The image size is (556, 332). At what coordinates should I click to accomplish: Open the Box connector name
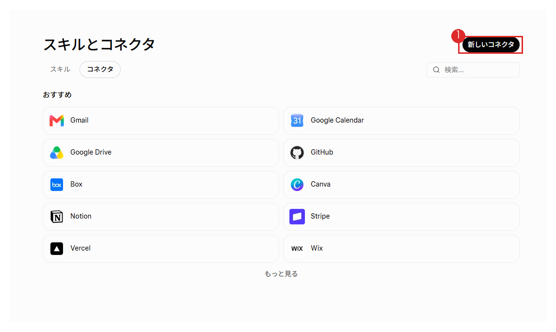(76, 184)
